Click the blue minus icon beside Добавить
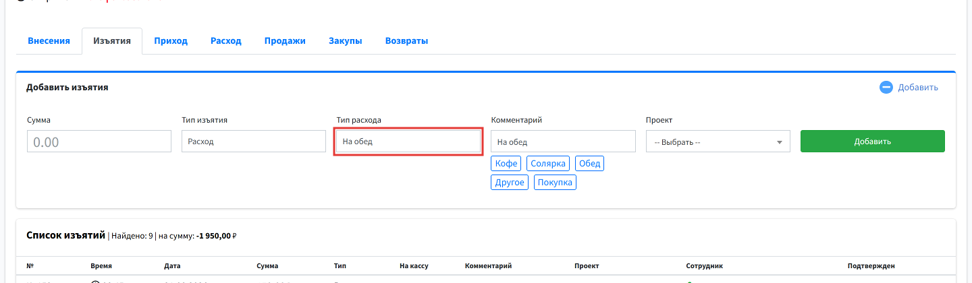This screenshot has width=972, height=283. (x=886, y=88)
